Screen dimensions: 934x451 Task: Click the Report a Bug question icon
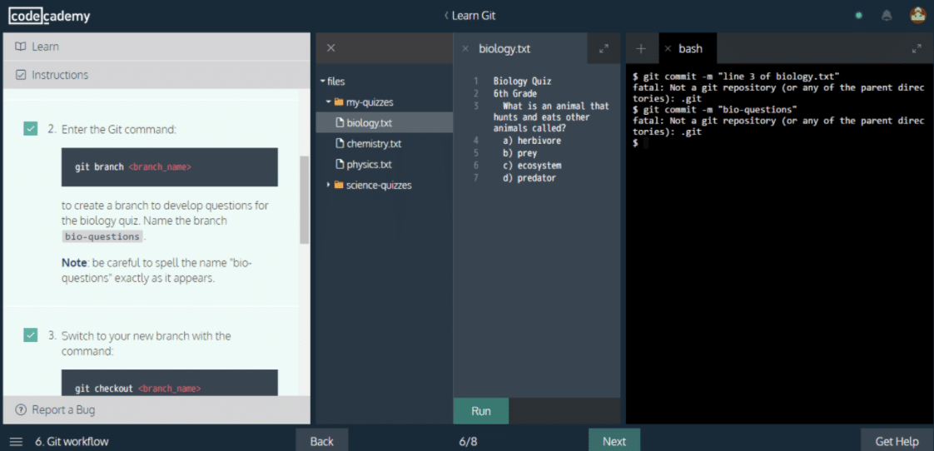coord(21,410)
